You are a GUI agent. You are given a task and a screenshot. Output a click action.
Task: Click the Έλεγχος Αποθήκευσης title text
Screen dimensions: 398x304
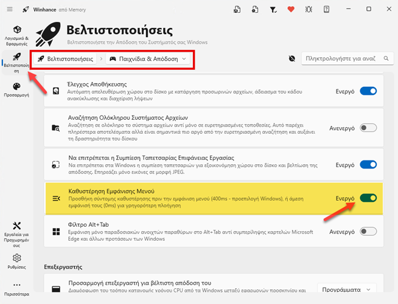pyautogui.click(x=97, y=84)
